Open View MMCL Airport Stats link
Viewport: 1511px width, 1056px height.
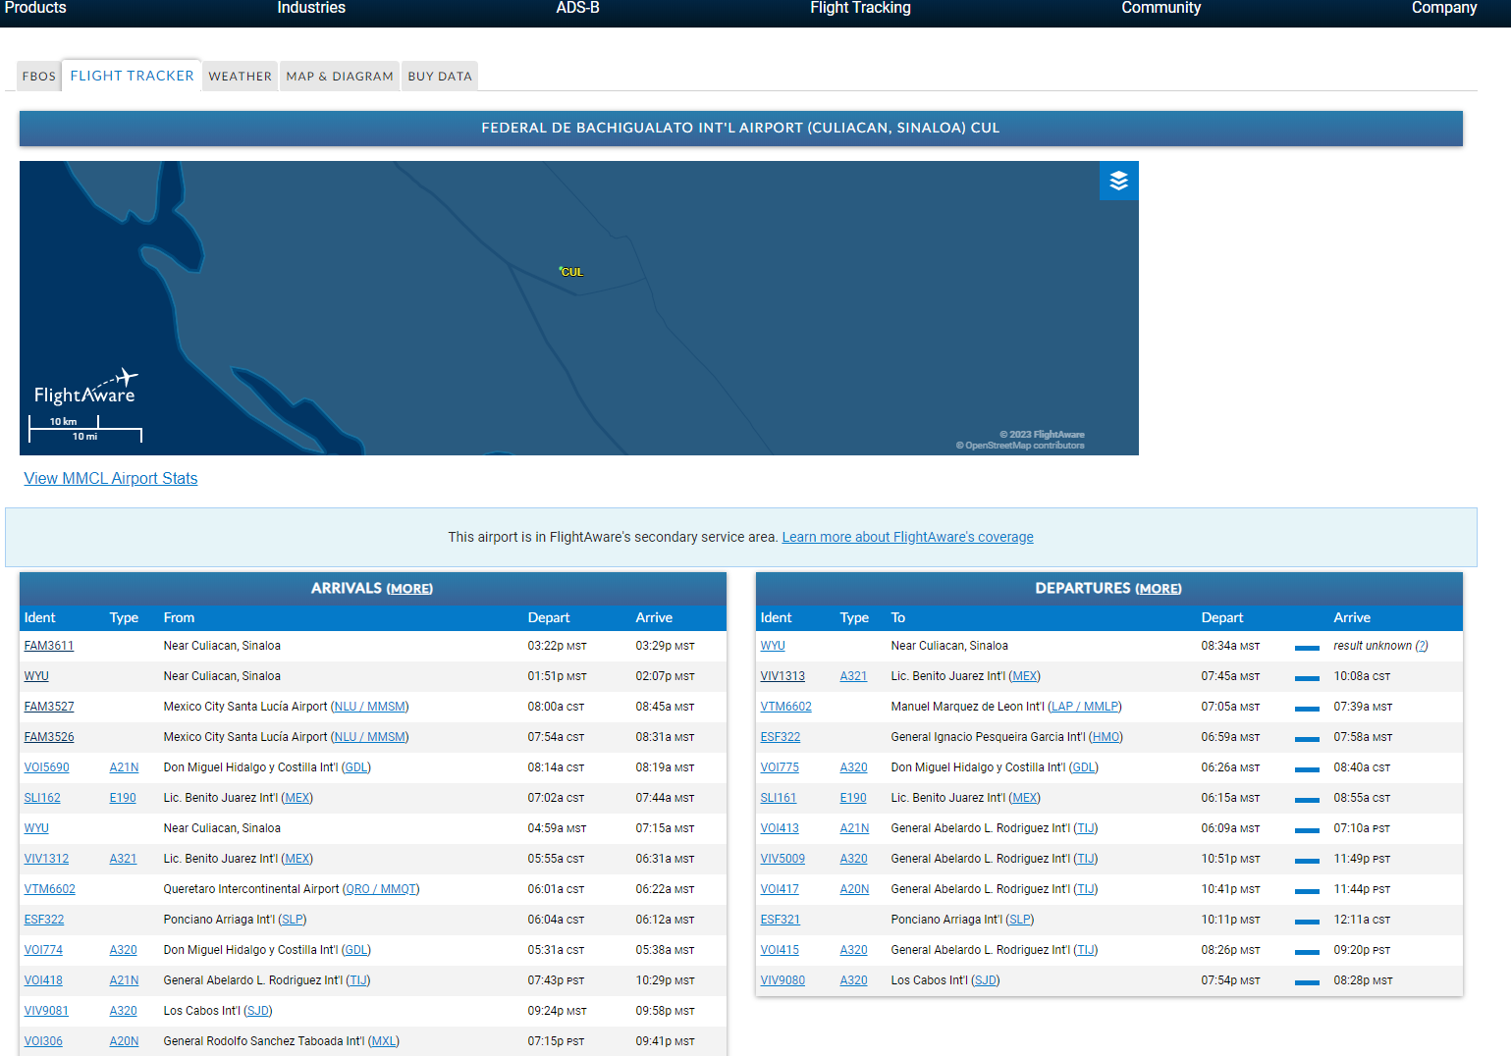(111, 478)
